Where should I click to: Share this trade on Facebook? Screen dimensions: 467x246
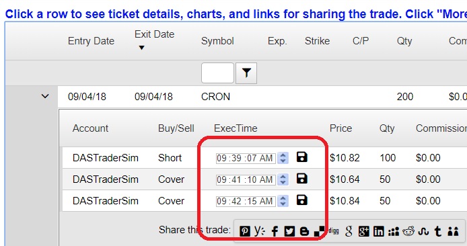pyautogui.click(x=275, y=231)
